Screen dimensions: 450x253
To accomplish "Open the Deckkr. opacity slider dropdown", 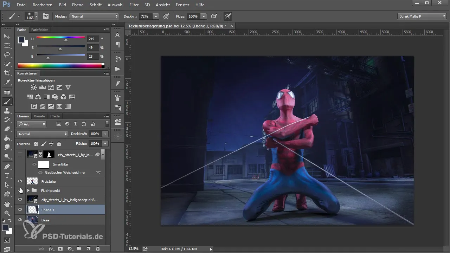I will click(x=156, y=16).
